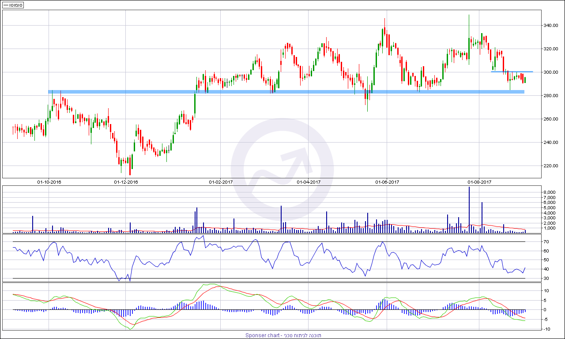
Task: Click the 220.00 price axis label
Action: point(551,166)
